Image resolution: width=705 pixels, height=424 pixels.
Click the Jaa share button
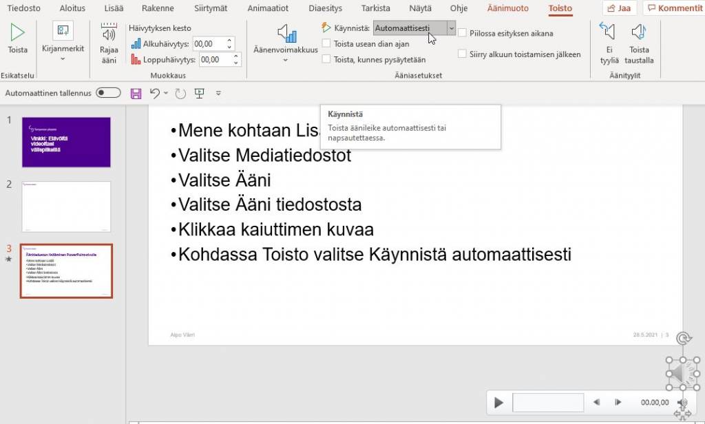(618, 8)
